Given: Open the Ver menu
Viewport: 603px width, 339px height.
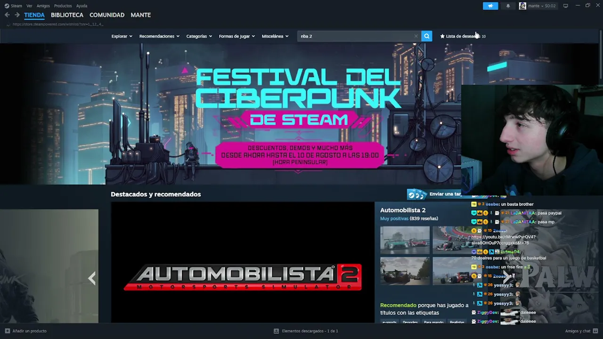Looking at the screenshot, I should pos(29,6).
